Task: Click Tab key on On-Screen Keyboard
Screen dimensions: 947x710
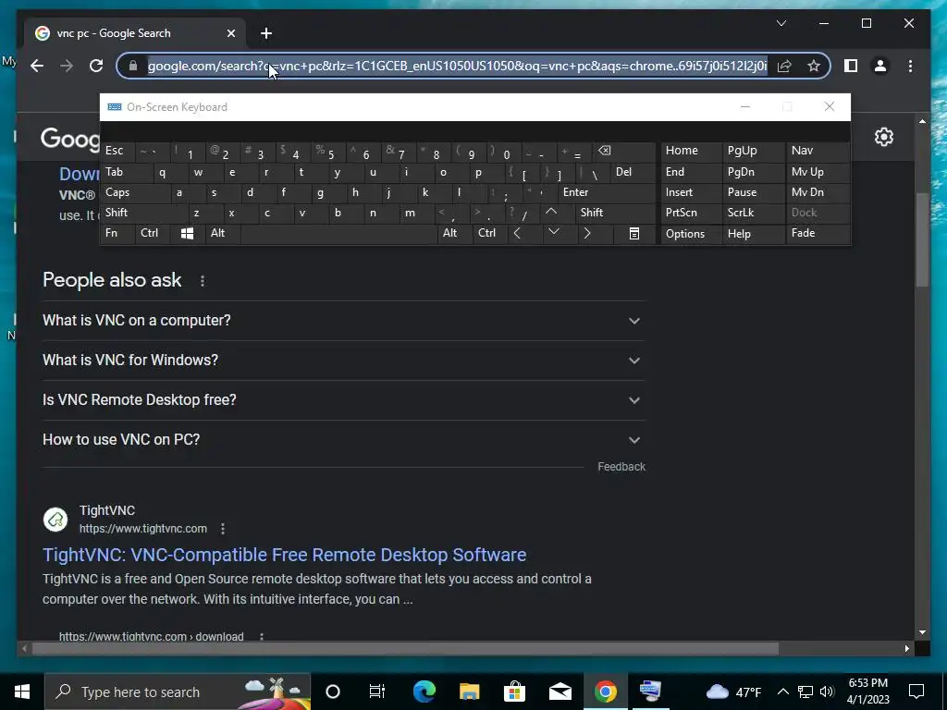Action: pos(126,172)
